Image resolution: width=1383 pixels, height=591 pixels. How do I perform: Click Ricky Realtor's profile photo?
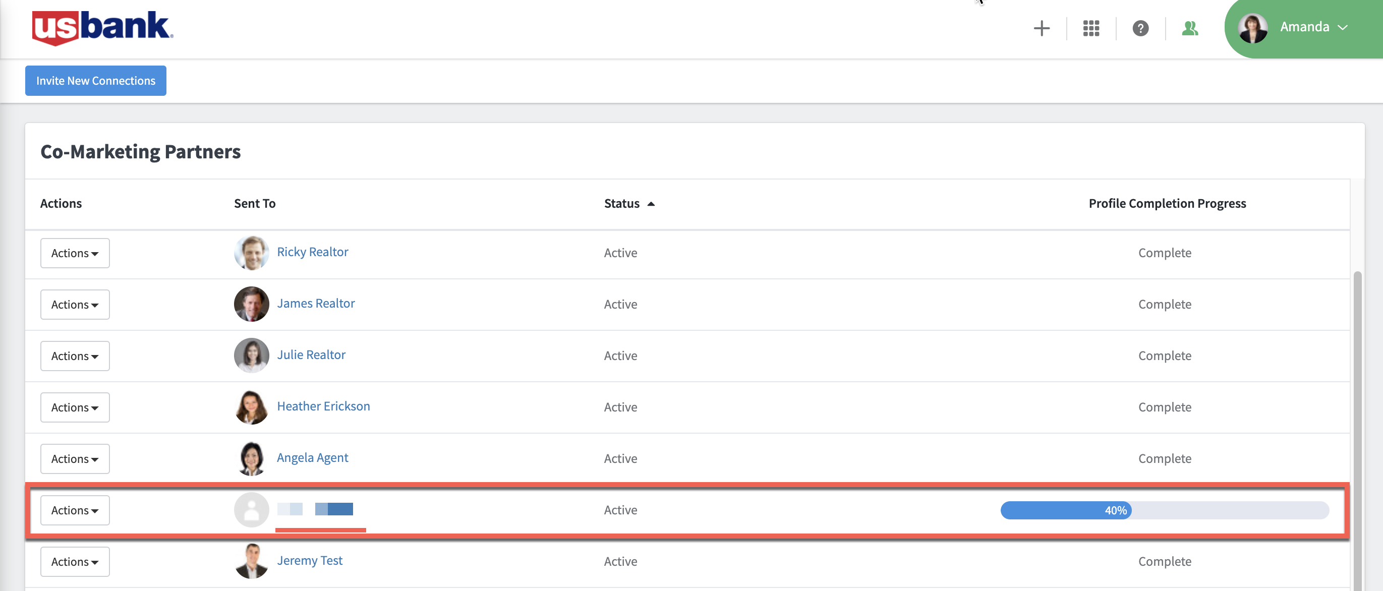(251, 253)
